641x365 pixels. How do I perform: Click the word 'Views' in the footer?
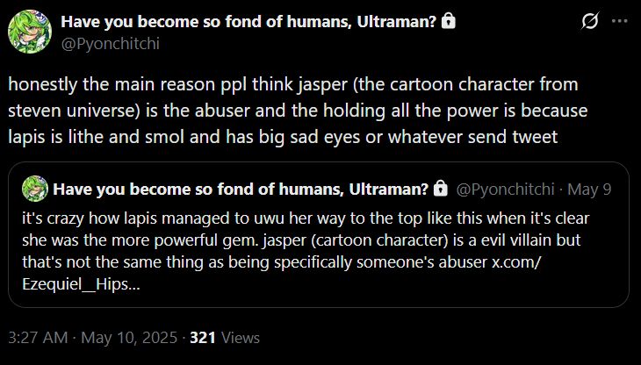coord(241,337)
